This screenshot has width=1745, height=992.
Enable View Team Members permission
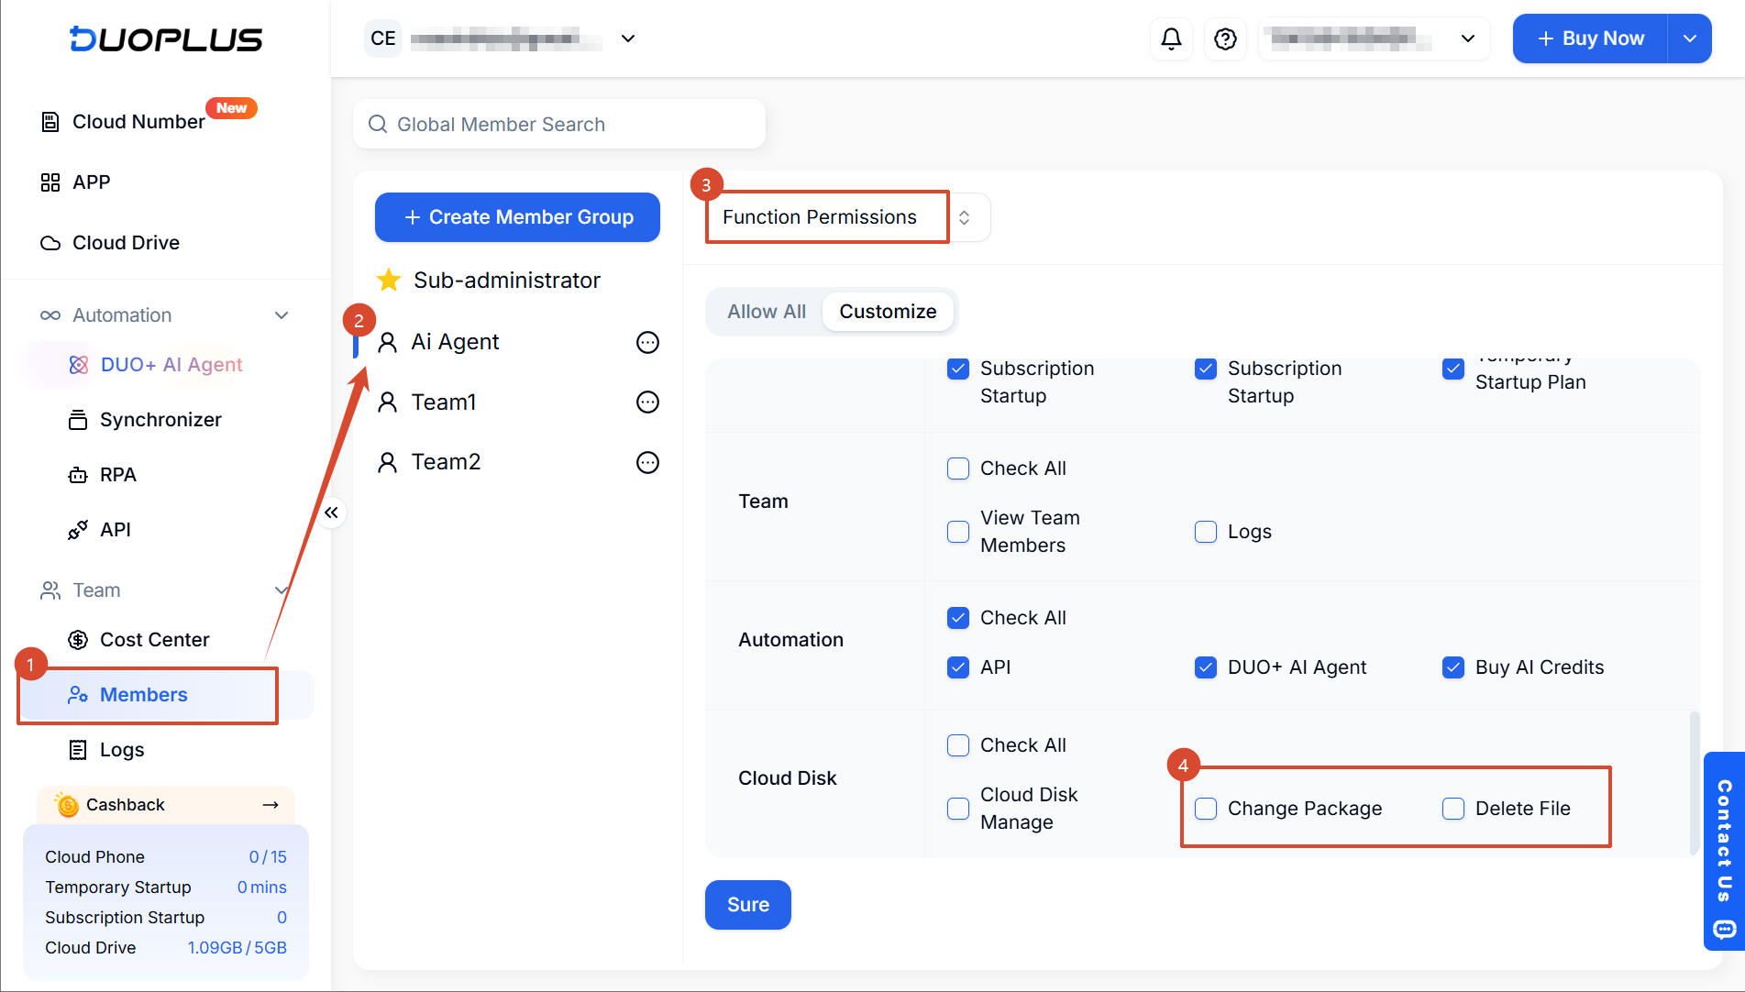click(x=958, y=532)
